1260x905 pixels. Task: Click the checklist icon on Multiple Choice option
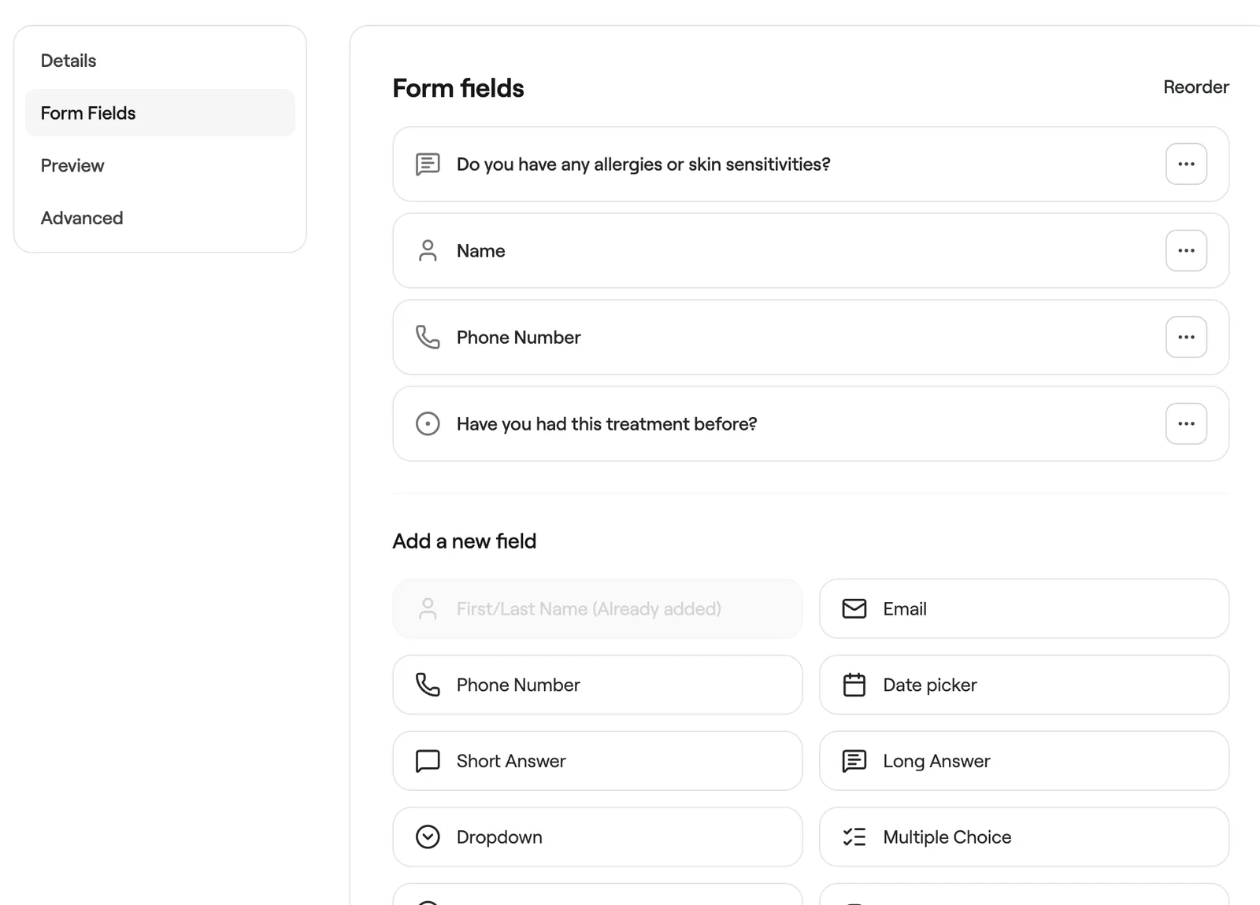pyautogui.click(x=854, y=837)
